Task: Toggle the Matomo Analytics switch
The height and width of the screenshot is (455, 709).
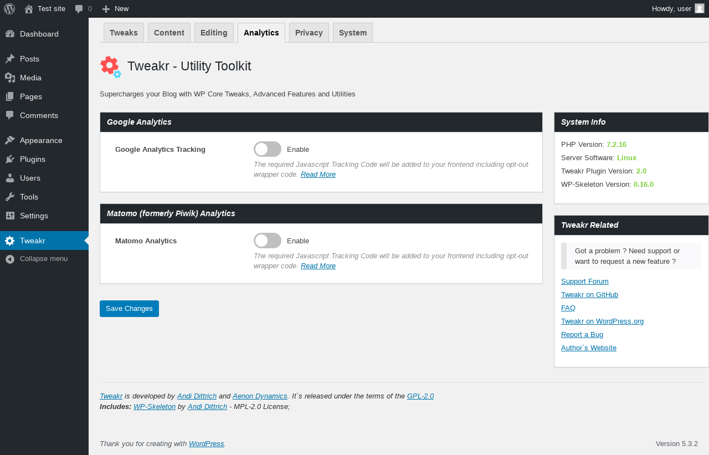Action: [x=268, y=241]
